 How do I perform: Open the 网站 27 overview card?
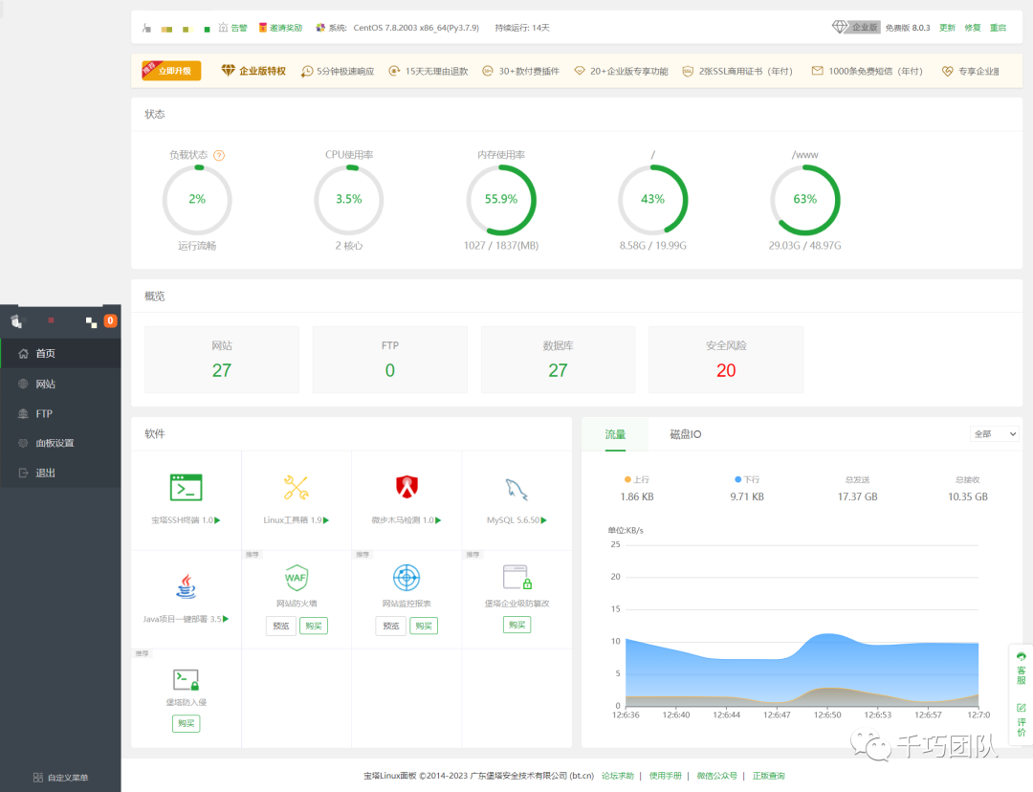tap(222, 360)
